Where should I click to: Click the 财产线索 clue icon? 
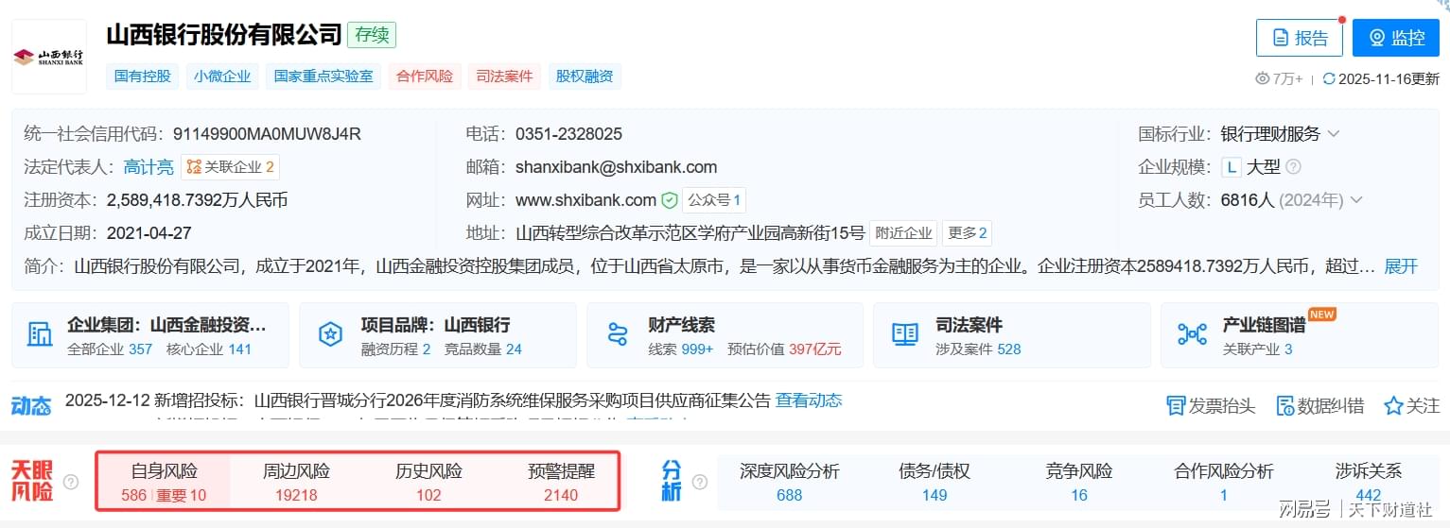[x=618, y=334]
